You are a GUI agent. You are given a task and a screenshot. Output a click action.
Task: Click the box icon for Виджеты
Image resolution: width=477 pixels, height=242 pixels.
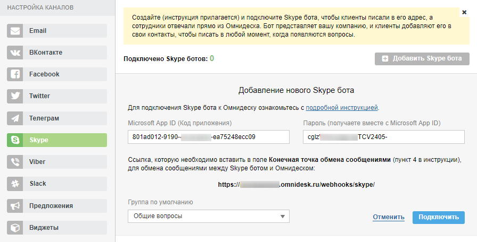pyautogui.click(x=15, y=228)
